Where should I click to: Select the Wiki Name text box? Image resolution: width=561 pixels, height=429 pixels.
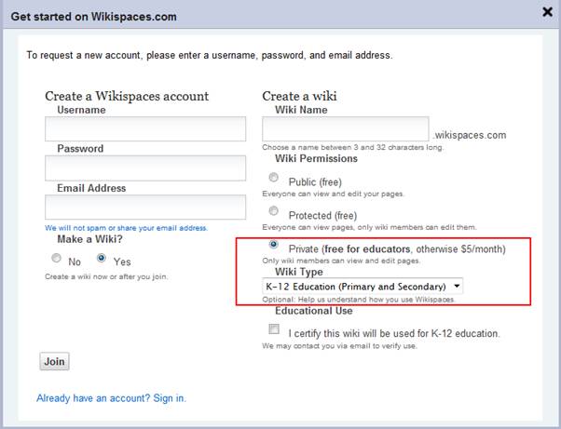pyautogui.click(x=345, y=129)
